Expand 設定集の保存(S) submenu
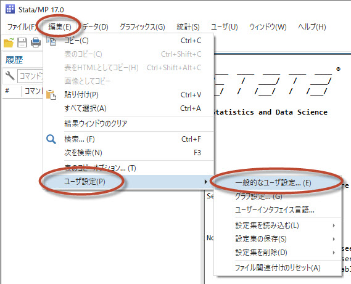351x284 pixels. click(278, 239)
